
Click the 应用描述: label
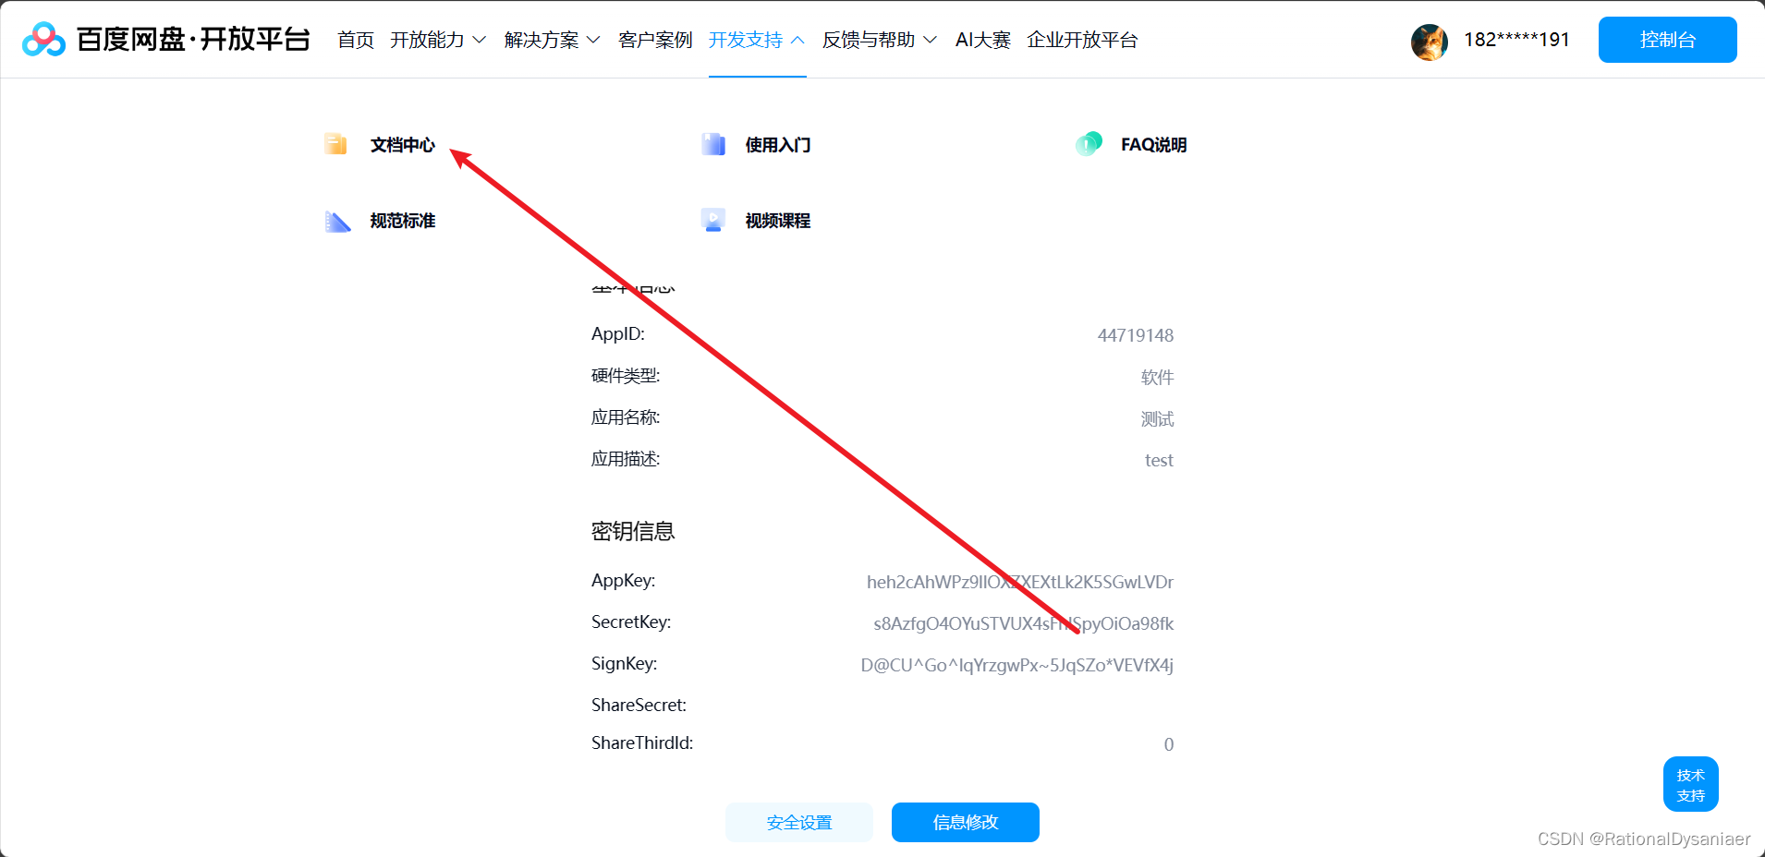pyautogui.click(x=626, y=459)
